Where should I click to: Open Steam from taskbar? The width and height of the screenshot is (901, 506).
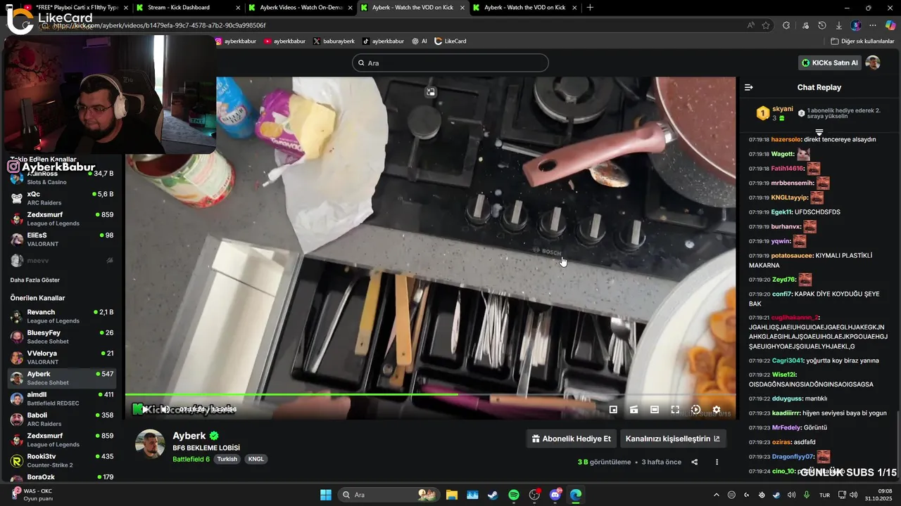click(x=493, y=495)
